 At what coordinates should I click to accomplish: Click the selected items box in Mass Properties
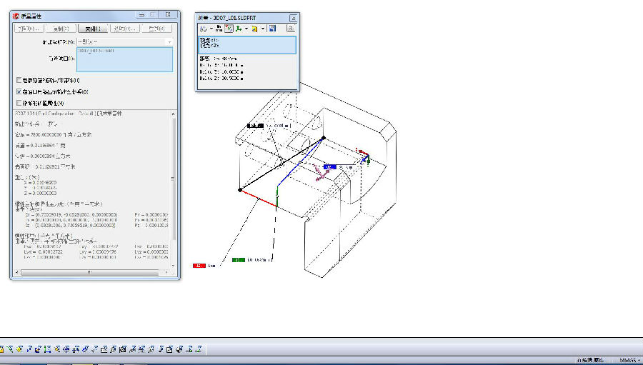[125, 59]
